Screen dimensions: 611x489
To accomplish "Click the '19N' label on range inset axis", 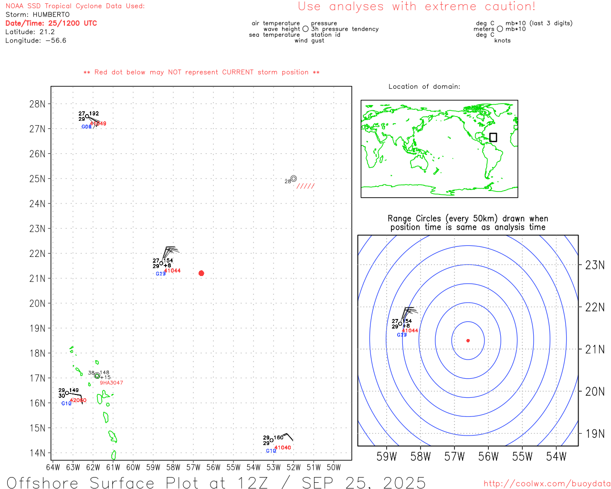I will 595,434.
